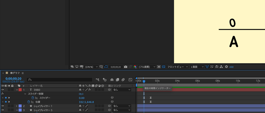Hide the 3980 text layer
265x113 pixels.
(3, 90)
